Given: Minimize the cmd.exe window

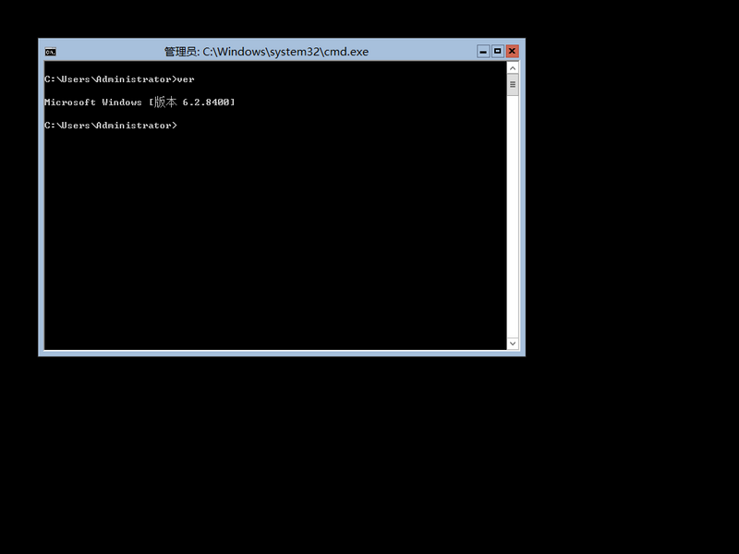Looking at the screenshot, I should pos(483,52).
